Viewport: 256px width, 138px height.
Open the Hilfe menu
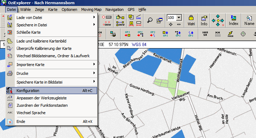[142, 9]
